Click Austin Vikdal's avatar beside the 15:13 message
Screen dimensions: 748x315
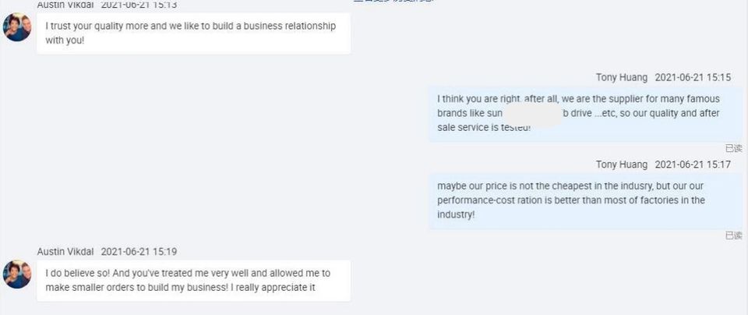[x=17, y=28]
